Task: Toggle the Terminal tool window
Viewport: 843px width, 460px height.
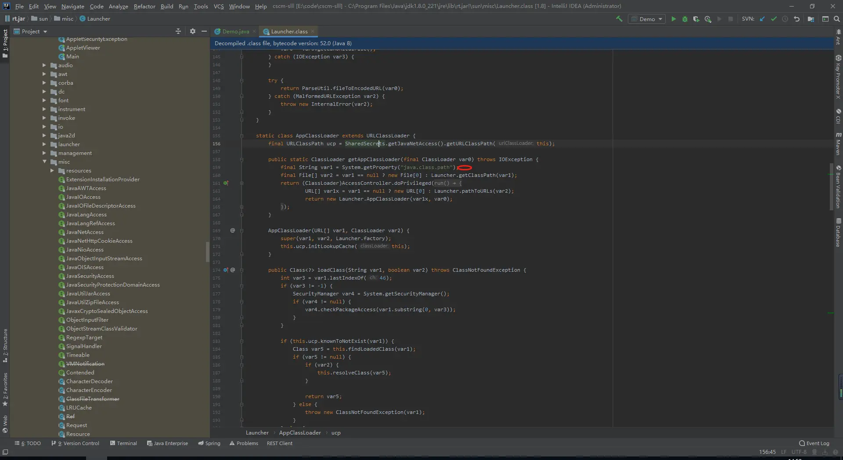Action: pos(123,443)
